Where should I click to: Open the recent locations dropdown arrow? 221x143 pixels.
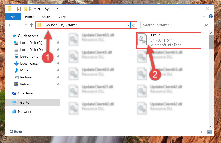pos(26,25)
